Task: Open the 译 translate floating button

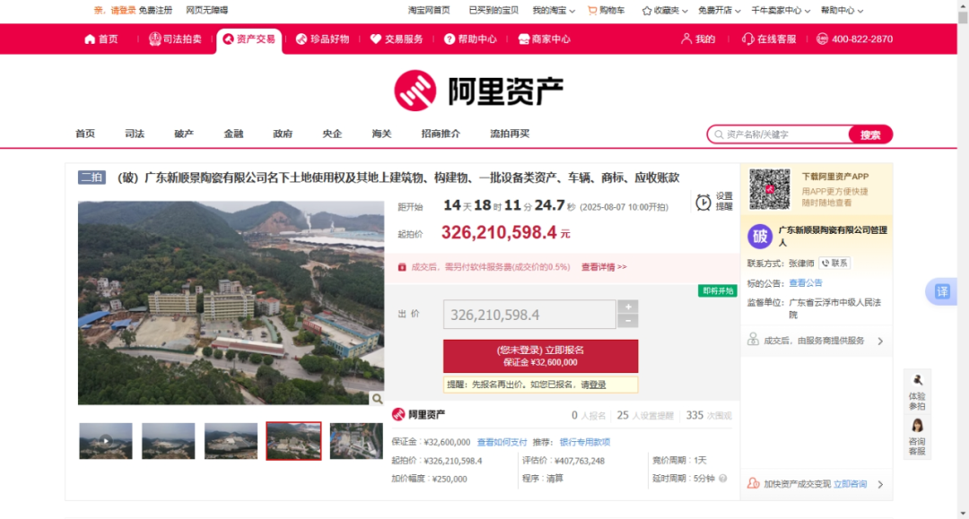Action: click(942, 292)
